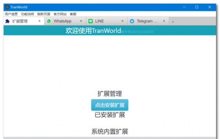Close the LINE tab
The height and width of the screenshot is (139, 220).
tap(122, 21)
